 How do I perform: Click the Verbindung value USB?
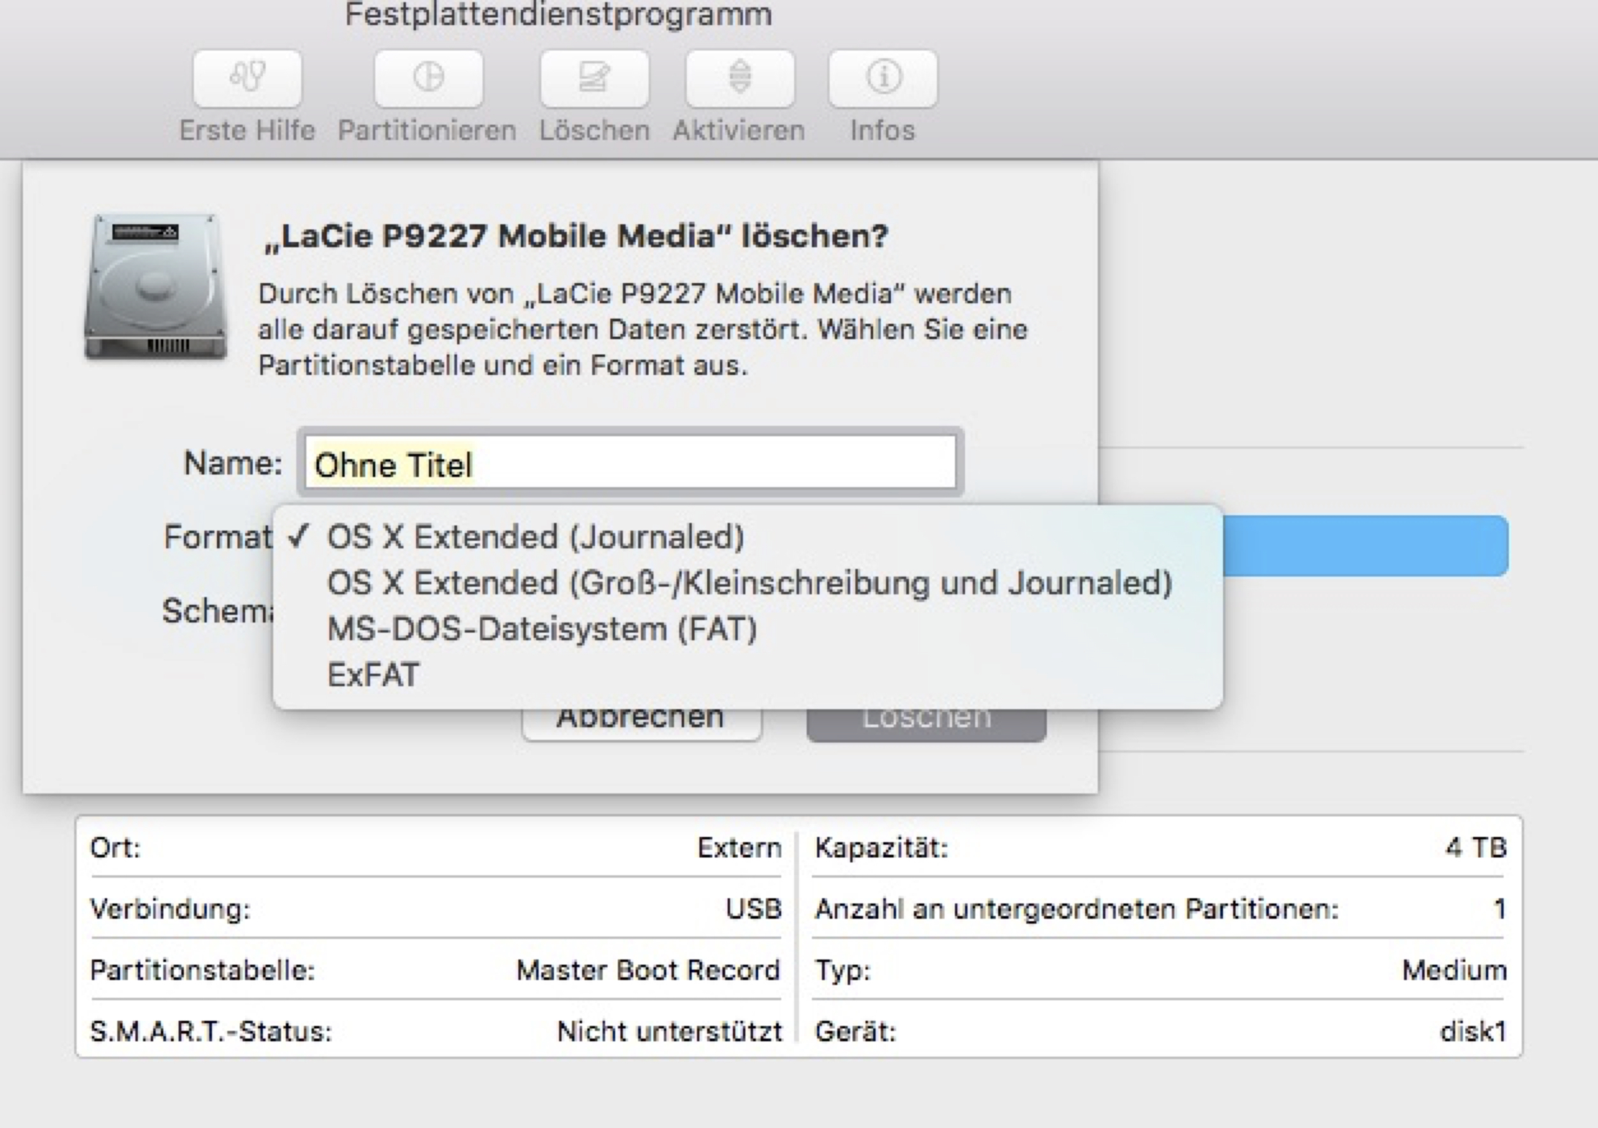coord(753,909)
